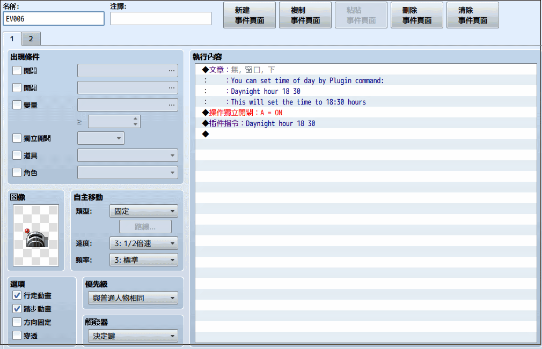542x349 pixels.
Task: Click the 新建事件頁面 button
Action: coord(250,15)
